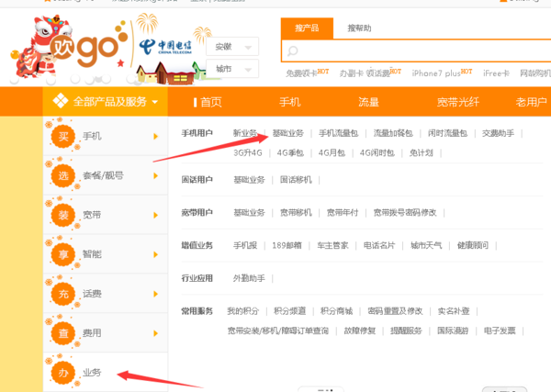Open 基础业务 under 固话用户
Image resolution: width=551 pixels, height=392 pixels.
click(249, 180)
